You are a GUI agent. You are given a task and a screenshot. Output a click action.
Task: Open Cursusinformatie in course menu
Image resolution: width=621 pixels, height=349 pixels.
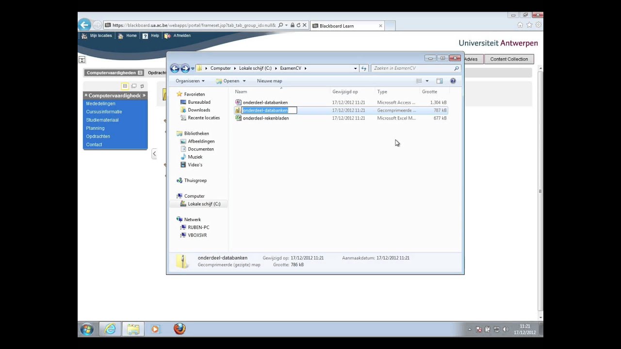pos(104,111)
